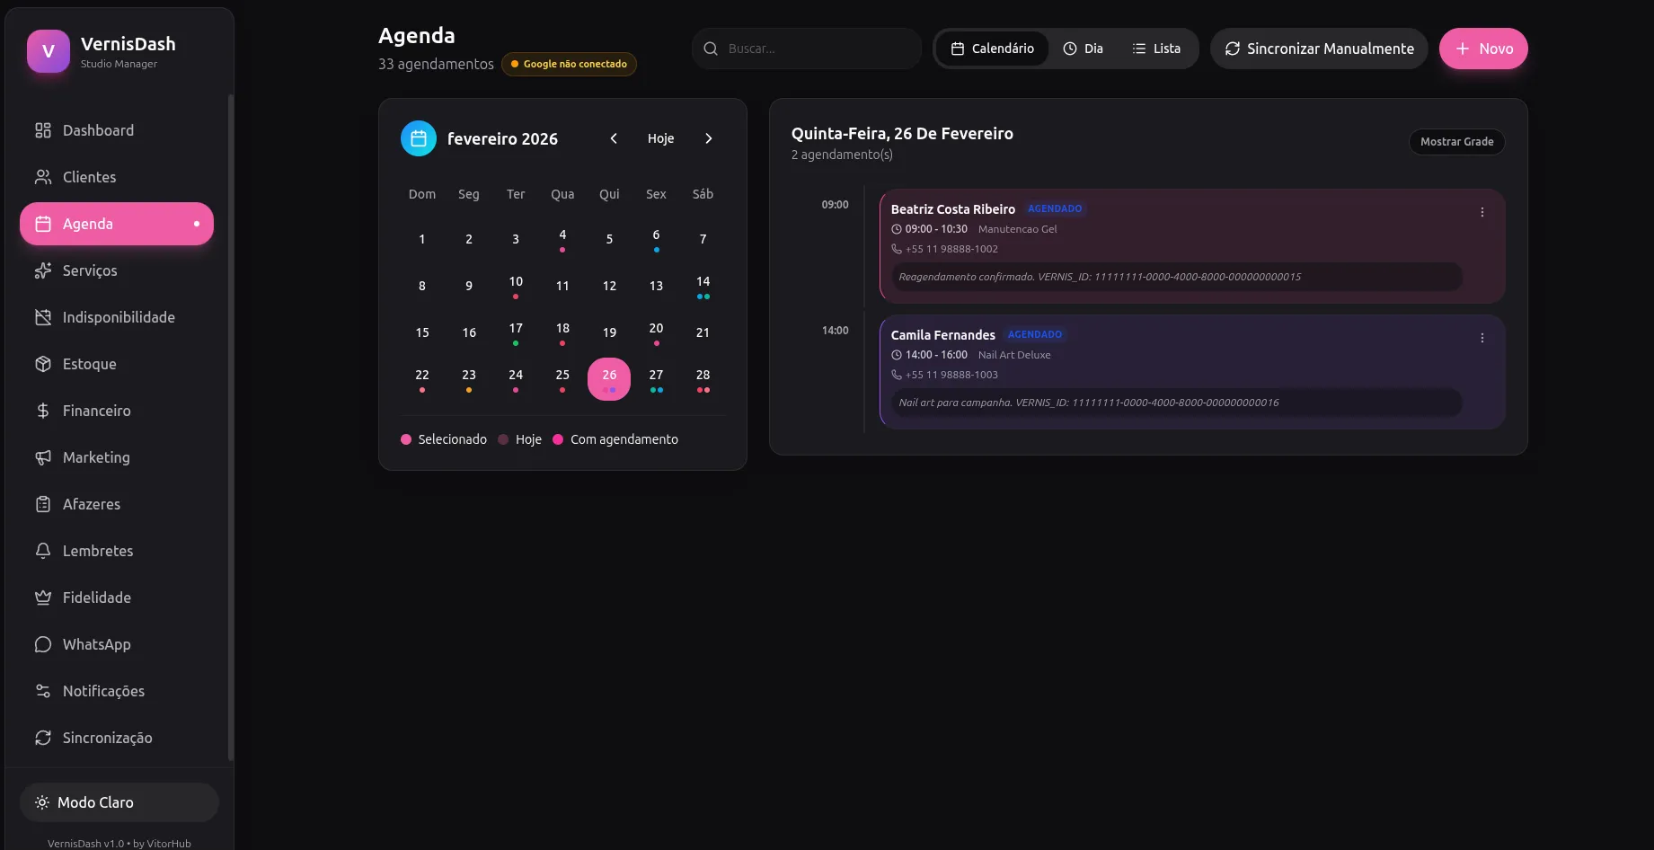Click the Estoque box icon
This screenshot has height=850, width=1654.
click(43, 364)
